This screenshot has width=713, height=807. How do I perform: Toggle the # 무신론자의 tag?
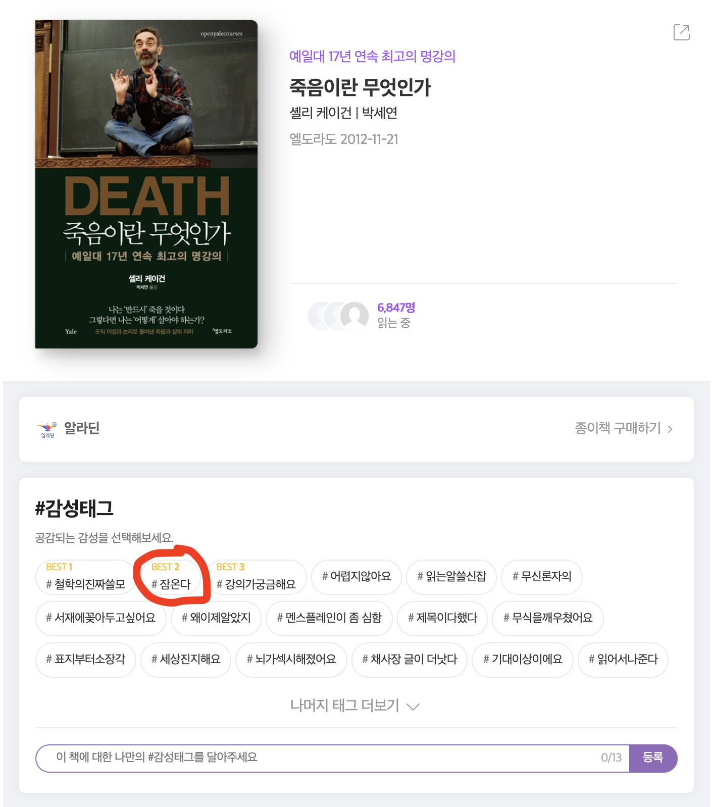click(542, 577)
